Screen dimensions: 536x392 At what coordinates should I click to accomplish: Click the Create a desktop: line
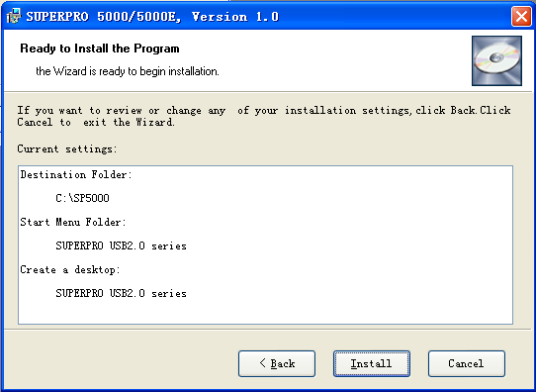point(70,270)
